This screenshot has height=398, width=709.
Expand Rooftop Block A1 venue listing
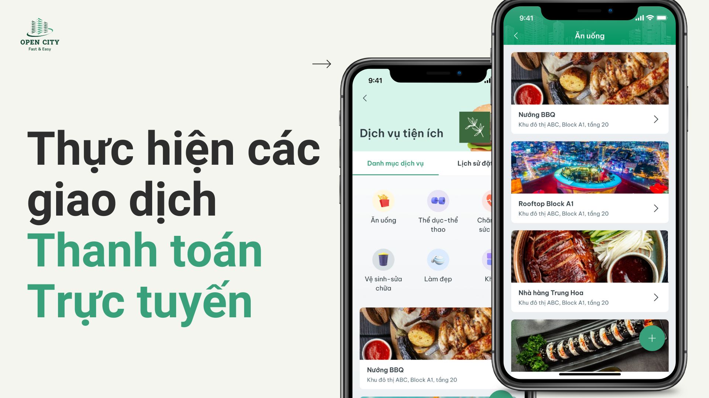click(x=657, y=207)
